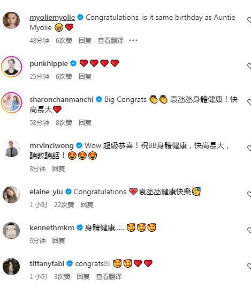
Task: View the 8次赞 likes on sharonchanmanchi's comment
Action: pos(64,122)
